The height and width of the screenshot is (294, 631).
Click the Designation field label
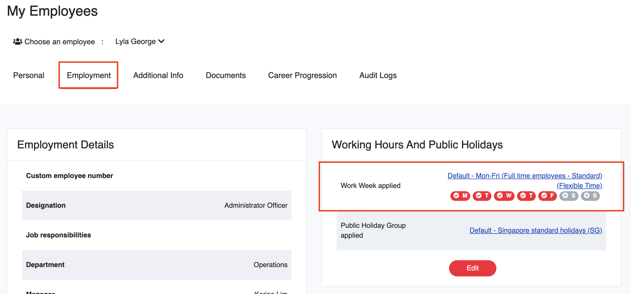(46, 205)
